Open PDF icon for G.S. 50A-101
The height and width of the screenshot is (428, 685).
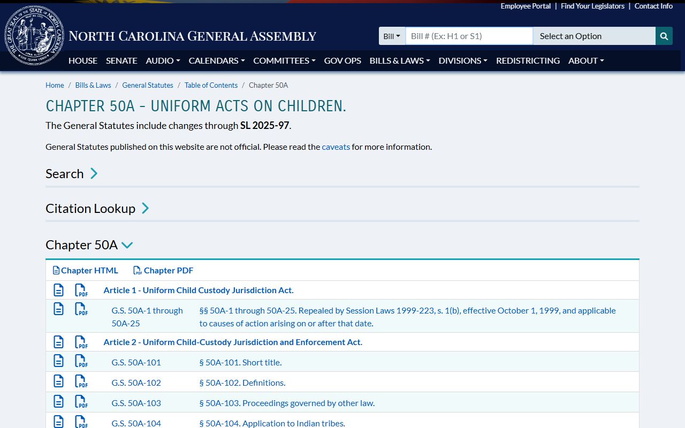point(81,361)
